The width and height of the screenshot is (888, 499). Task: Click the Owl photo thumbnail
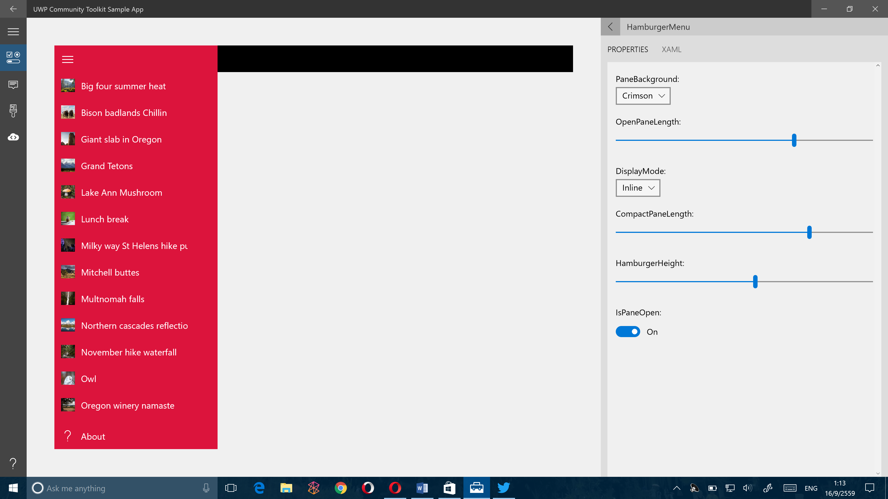tap(68, 378)
